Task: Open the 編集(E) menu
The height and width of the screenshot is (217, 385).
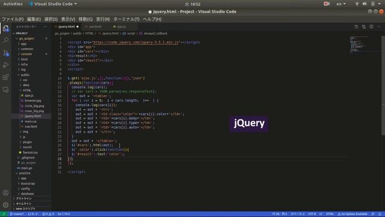Action: coord(34,19)
